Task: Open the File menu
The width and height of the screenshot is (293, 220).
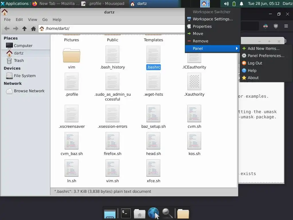Action: tap(7, 19)
